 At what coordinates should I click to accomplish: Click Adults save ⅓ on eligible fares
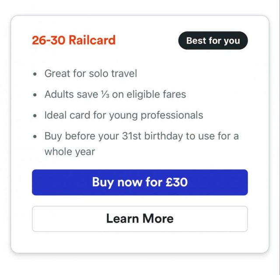(x=115, y=94)
